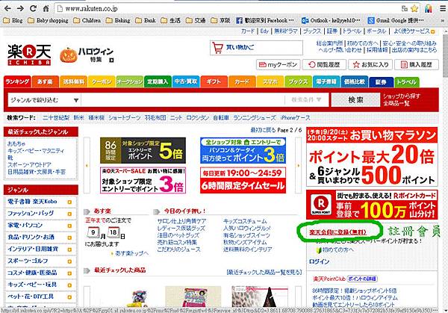
Task: Expand ファッション・バッグ genre arrow
Action: click(x=69, y=214)
